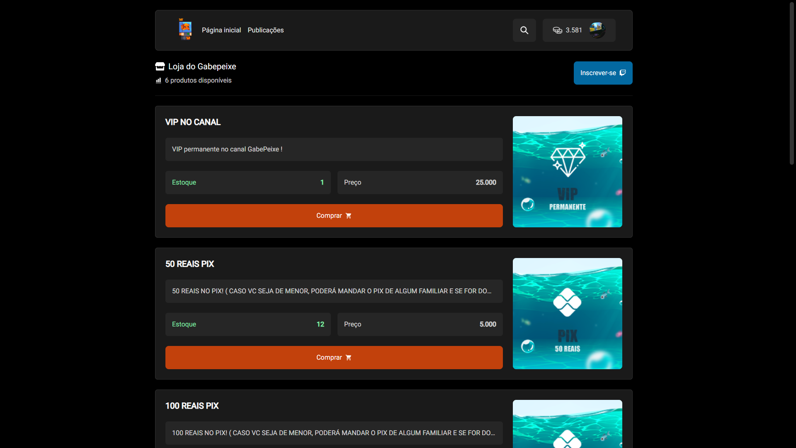The width and height of the screenshot is (796, 448).
Task: Go to Página inicial
Action: 221,30
